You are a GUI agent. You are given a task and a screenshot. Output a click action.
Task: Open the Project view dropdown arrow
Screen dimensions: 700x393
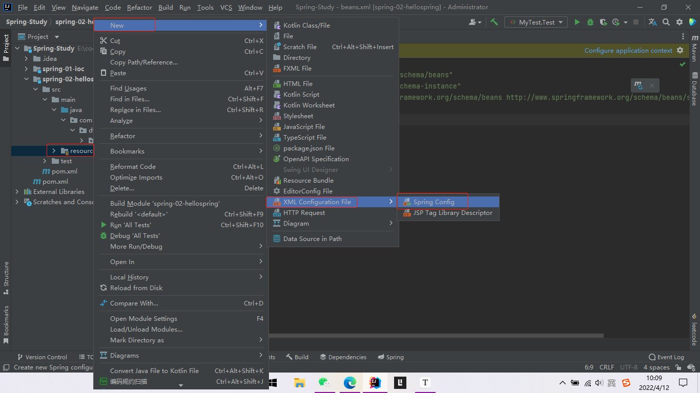[57, 37]
